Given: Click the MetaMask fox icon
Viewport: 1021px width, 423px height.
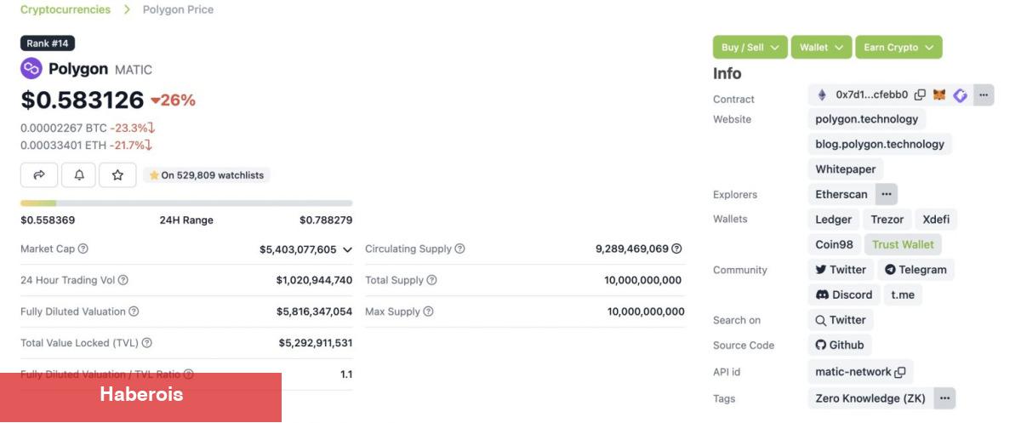Looking at the screenshot, I should pos(939,94).
